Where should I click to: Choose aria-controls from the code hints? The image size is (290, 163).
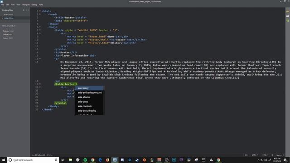(x=90, y=106)
